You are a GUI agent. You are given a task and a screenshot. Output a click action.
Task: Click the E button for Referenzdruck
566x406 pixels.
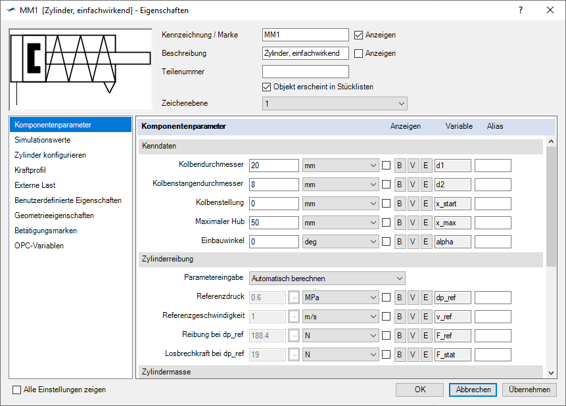[x=425, y=297]
